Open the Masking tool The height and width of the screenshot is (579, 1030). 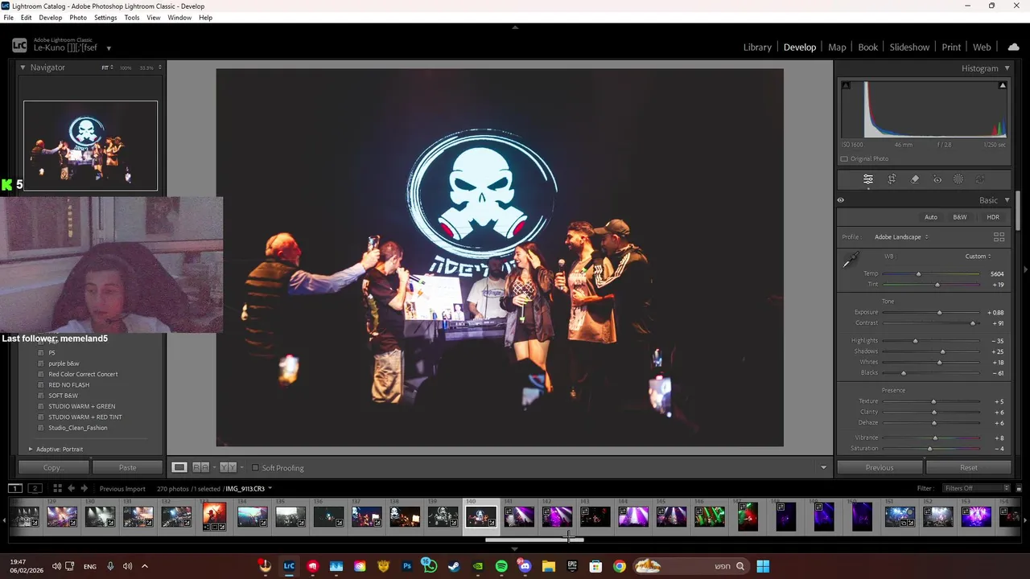[958, 179]
